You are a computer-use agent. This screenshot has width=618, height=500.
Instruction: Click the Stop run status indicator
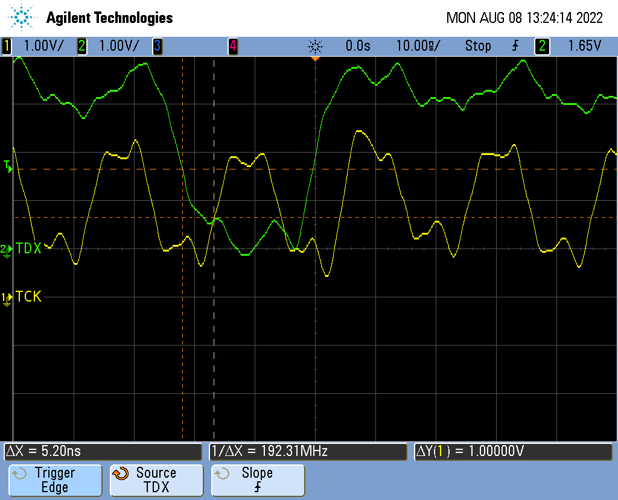pos(478,46)
